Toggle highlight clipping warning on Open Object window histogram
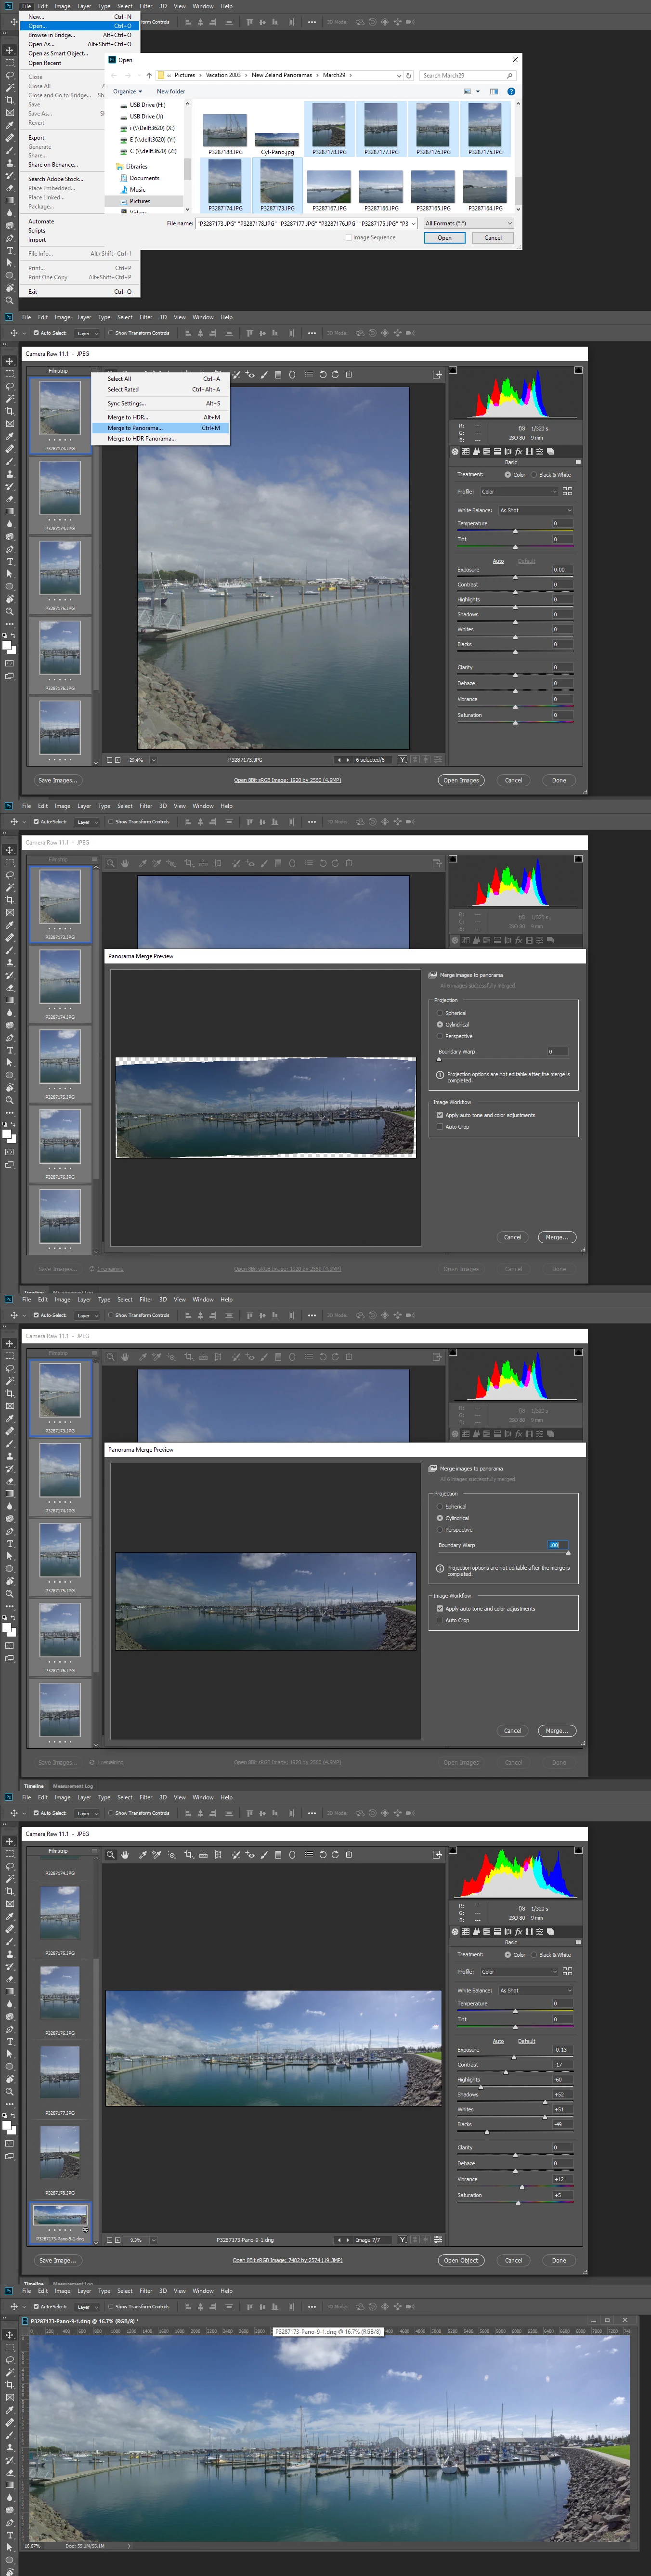Screen dimensions: 651x2576 577,1851
